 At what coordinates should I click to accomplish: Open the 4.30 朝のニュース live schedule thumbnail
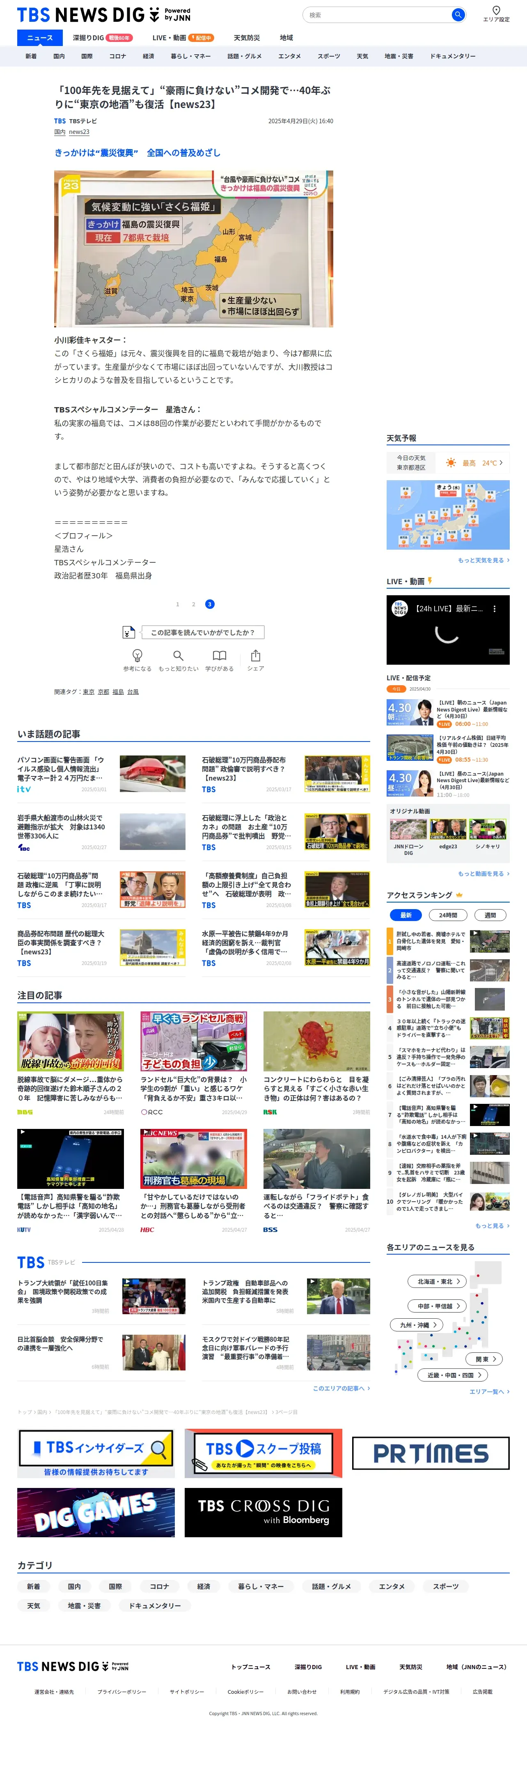click(x=410, y=712)
